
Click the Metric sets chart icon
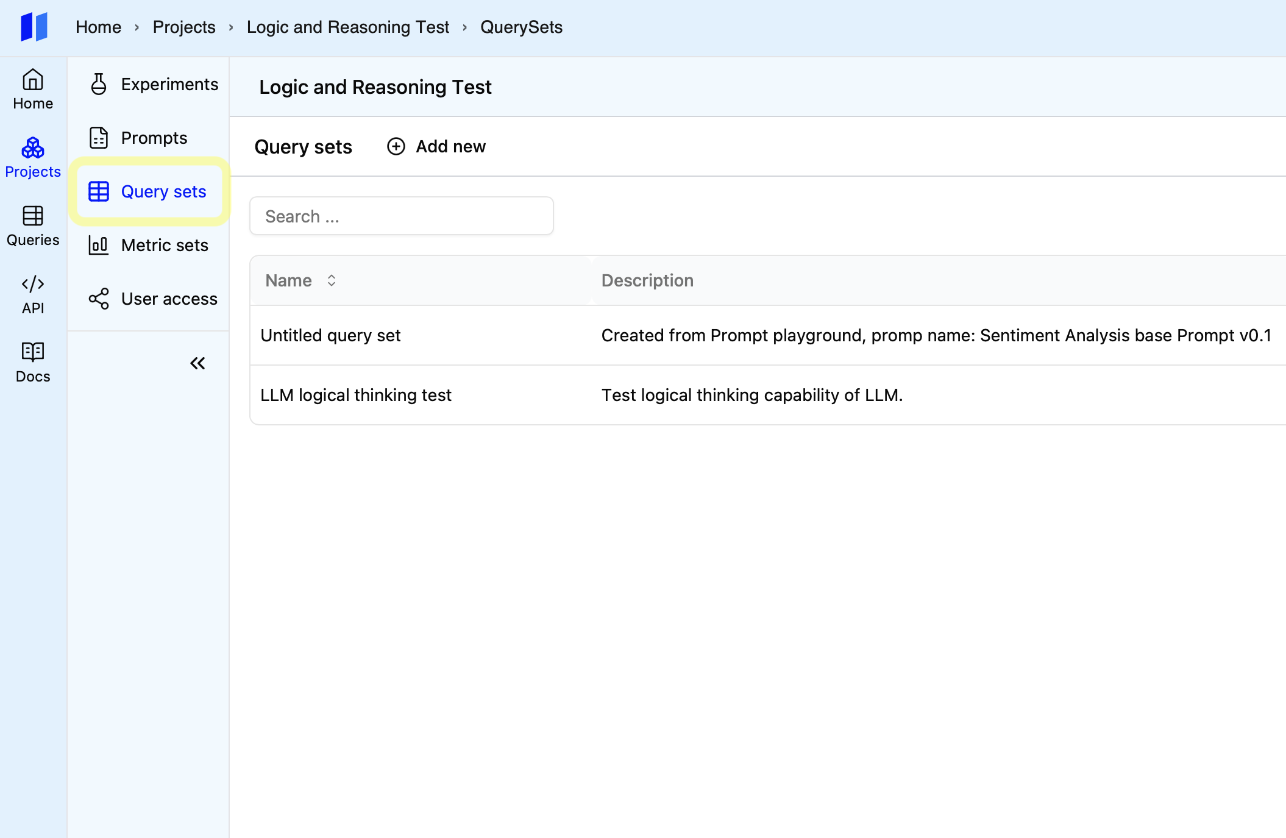click(x=99, y=245)
